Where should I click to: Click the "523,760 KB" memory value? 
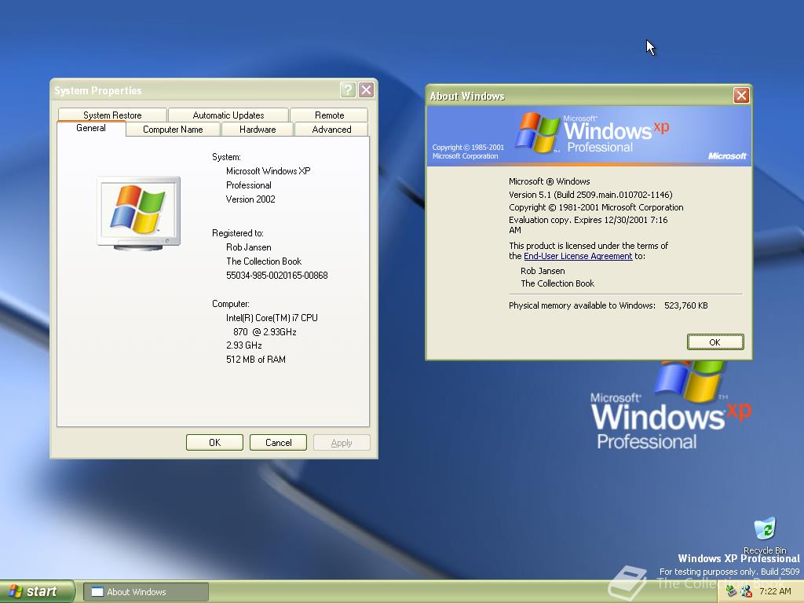click(686, 305)
